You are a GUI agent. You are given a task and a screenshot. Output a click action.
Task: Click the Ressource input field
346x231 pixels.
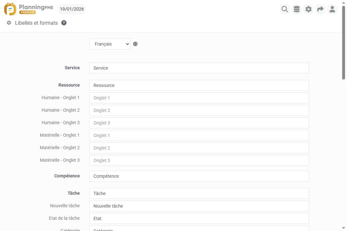[x=199, y=85]
